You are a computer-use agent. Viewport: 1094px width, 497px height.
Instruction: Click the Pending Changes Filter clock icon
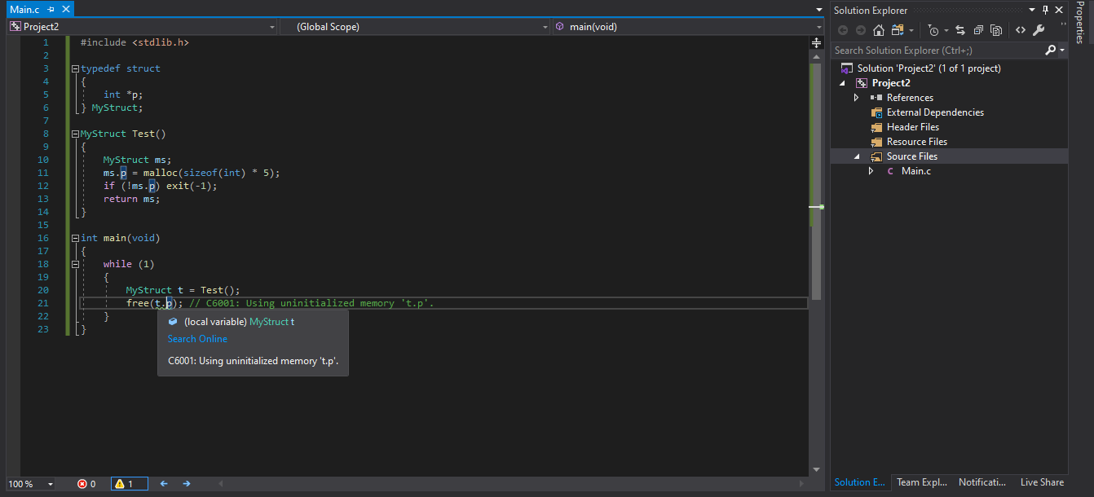(933, 30)
